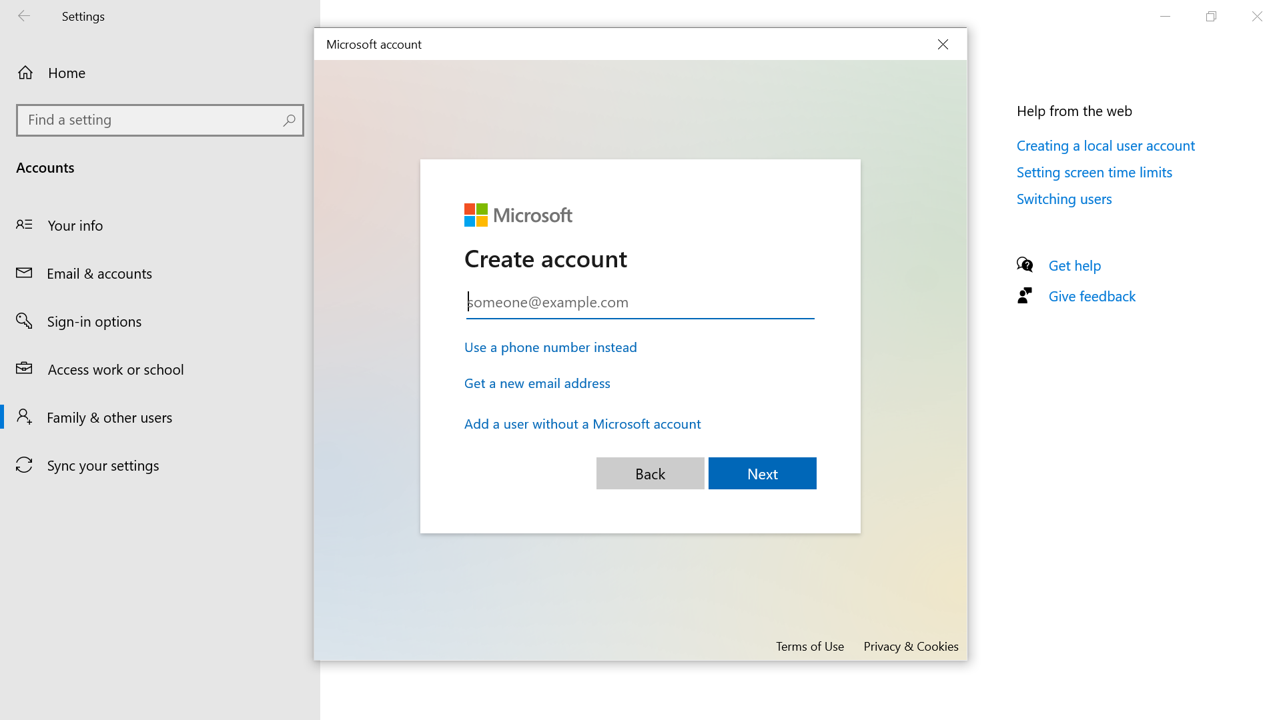Click Get a new email address
Viewport: 1281px width, 720px height.
537,383
